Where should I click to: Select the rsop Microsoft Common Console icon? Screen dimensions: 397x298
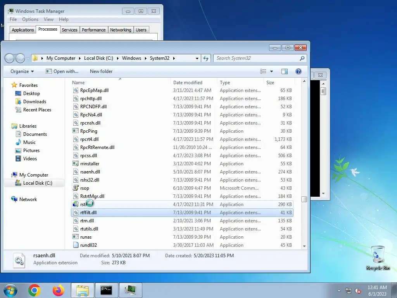pyautogui.click(x=76, y=188)
